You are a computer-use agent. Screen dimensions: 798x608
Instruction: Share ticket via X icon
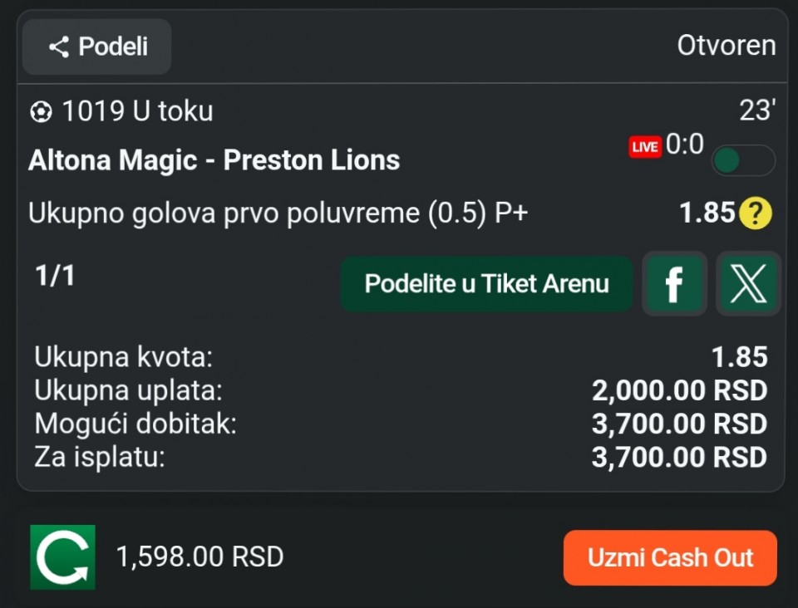pos(748,284)
